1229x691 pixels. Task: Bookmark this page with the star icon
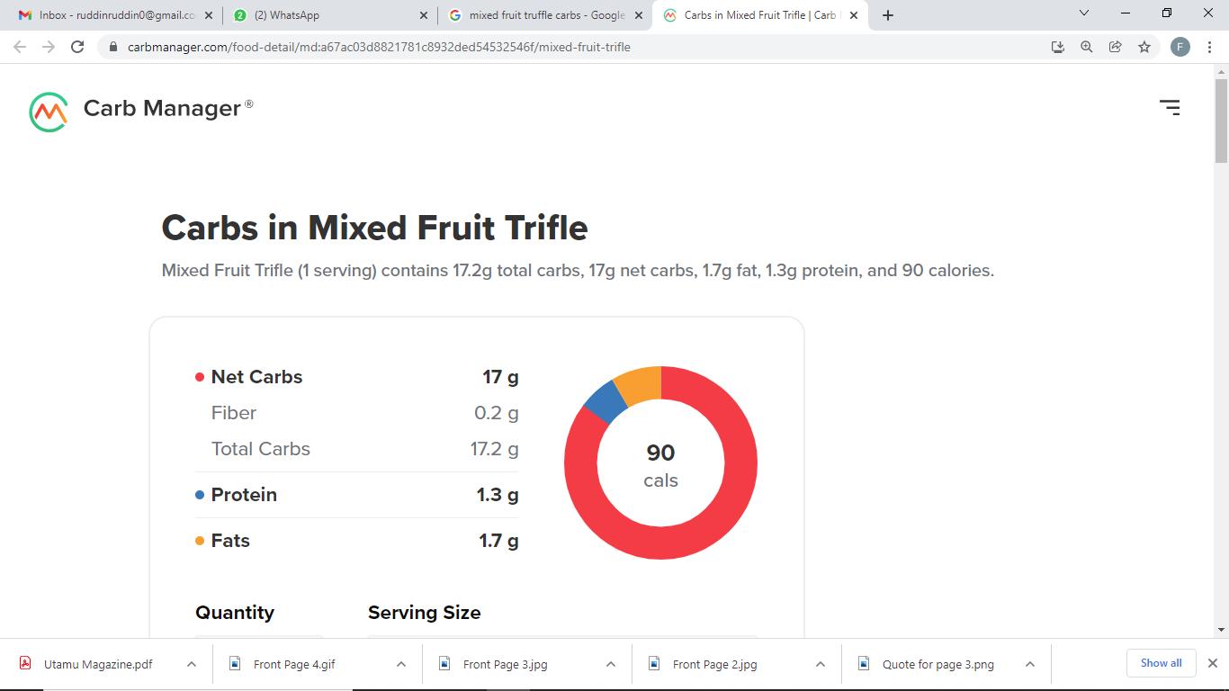(x=1144, y=47)
